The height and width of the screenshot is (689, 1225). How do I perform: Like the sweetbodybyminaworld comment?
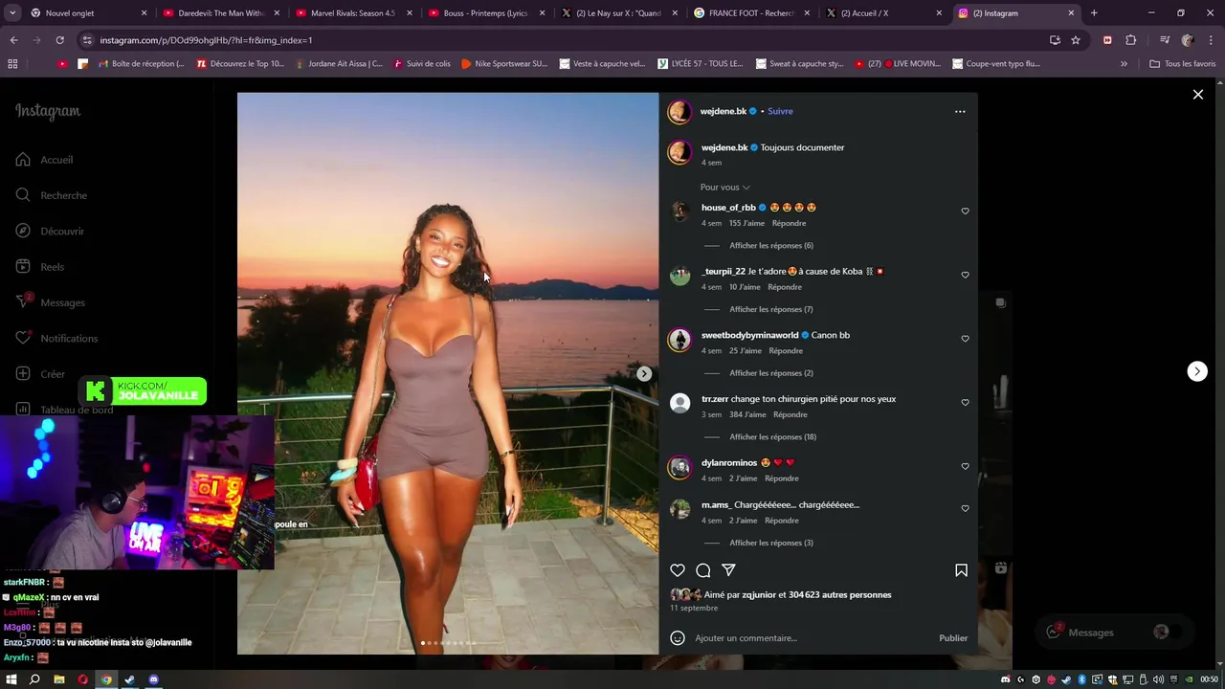(965, 339)
